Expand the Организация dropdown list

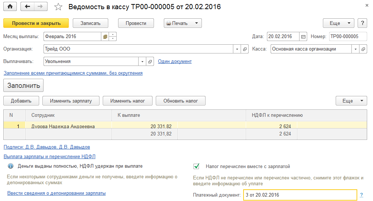pyautogui.click(x=237, y=49)
